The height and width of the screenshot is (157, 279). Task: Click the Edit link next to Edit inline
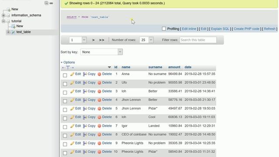(x=204, y=29)
